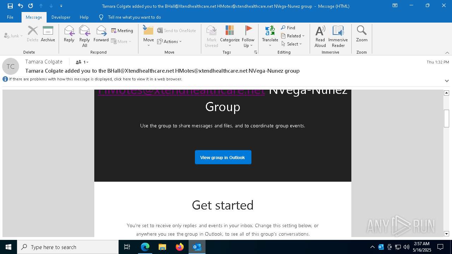Reply to Tamara Colgate
The width and height of the screenshot is (452, 254).
pos(69,34)
